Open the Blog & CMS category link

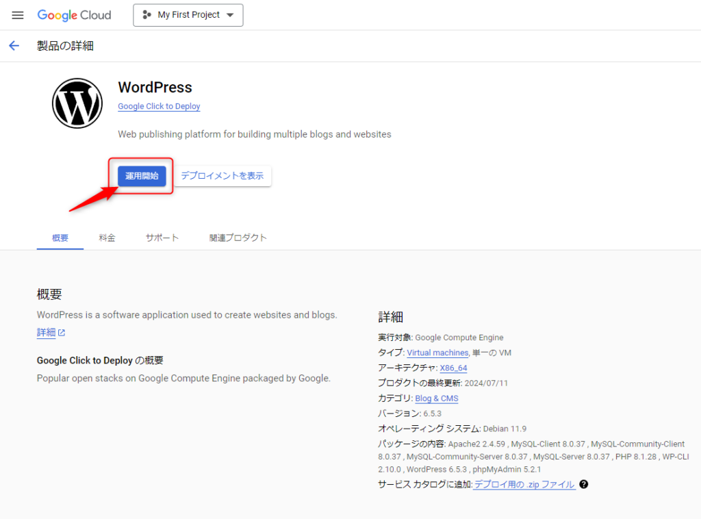coord(436,398)
